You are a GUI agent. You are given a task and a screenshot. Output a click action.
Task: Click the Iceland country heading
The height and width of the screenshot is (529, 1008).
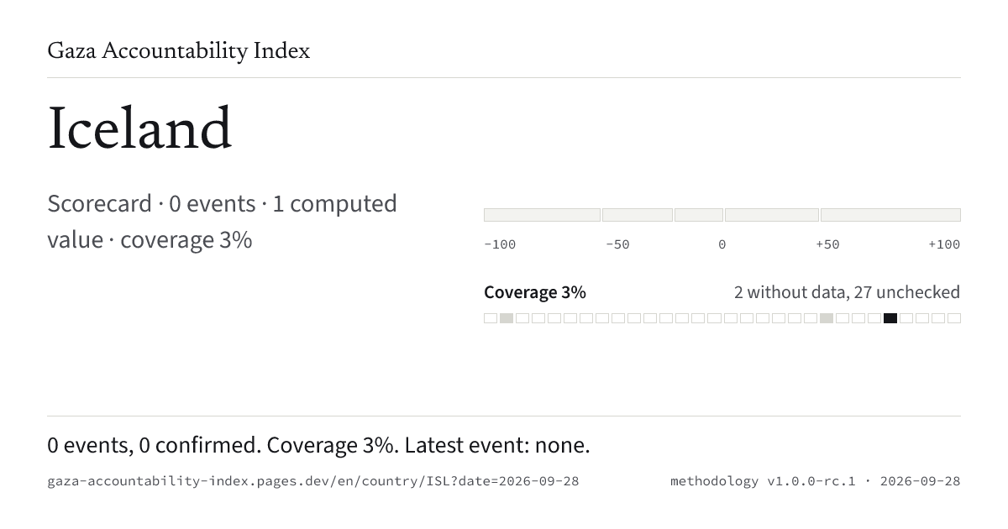[x=139, y=130]
